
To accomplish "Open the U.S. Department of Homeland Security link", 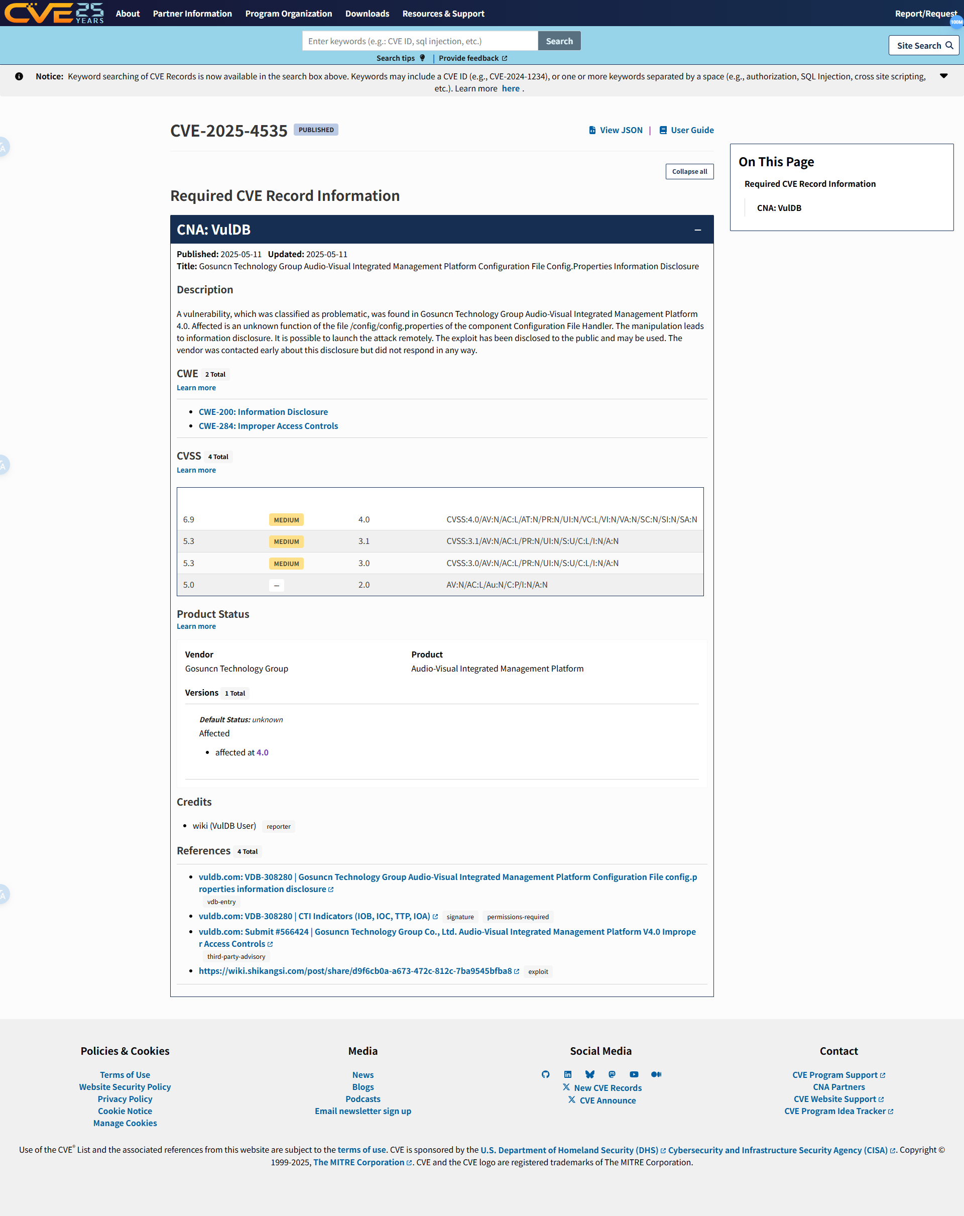I will 573,1149.
